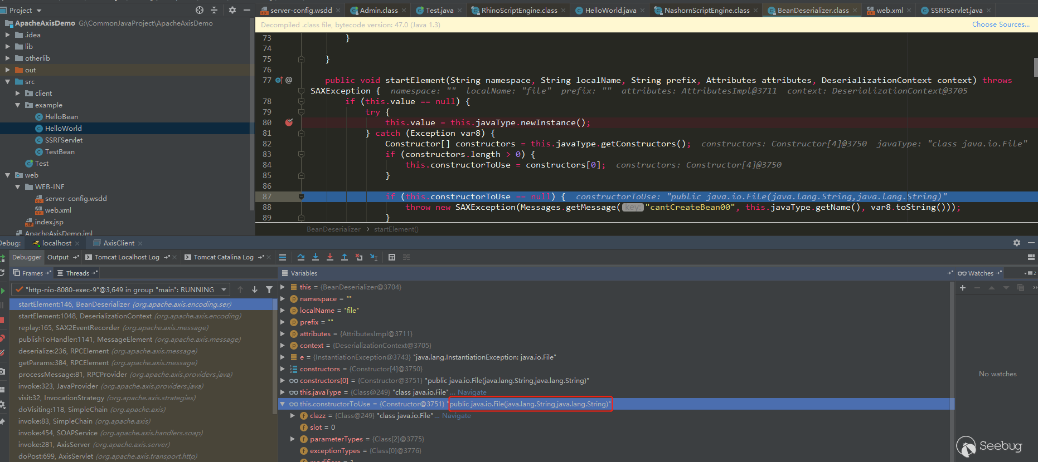
Task: Open the Tomcat Catalina Log tab
Action: 223,257
